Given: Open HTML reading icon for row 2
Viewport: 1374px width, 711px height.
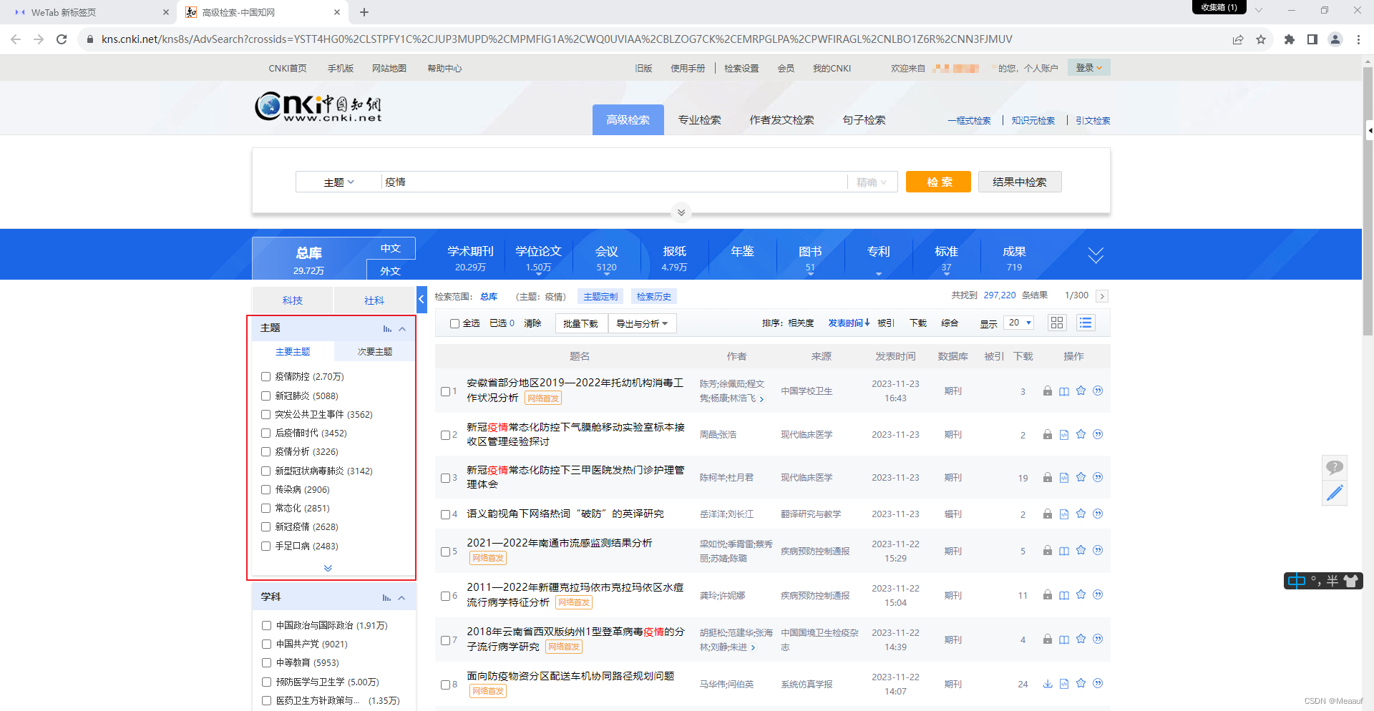Looking at the screenshot, I should 1064,435.
